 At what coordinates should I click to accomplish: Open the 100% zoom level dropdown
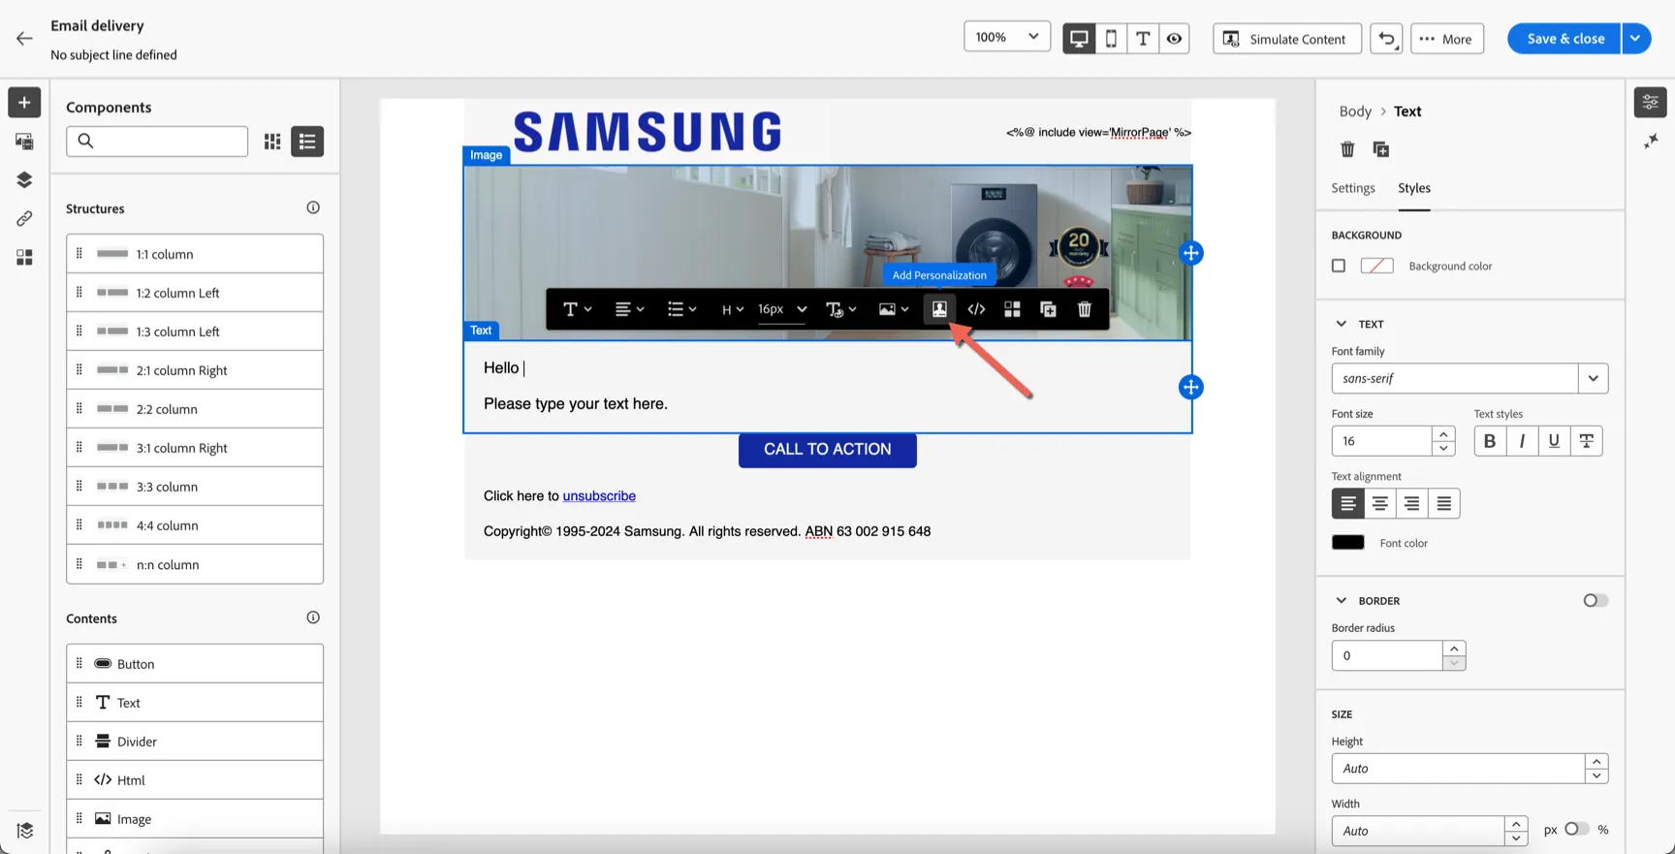click(1007, 37)
